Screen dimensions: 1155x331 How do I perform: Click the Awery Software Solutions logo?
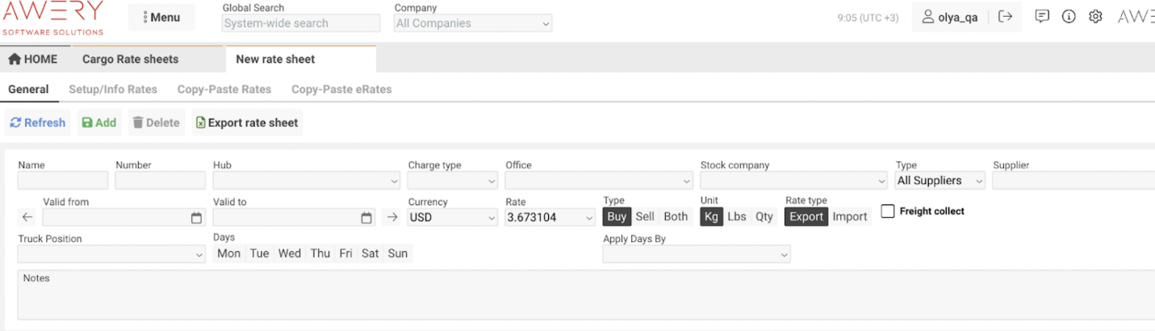[x=53, y=18]
